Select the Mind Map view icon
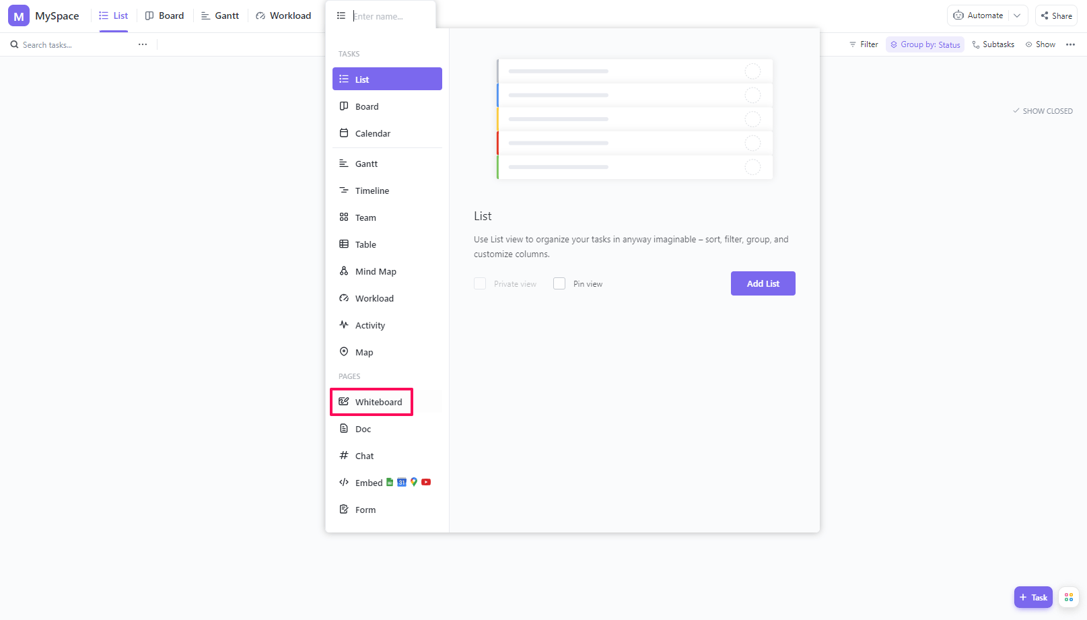 point(344,271)
